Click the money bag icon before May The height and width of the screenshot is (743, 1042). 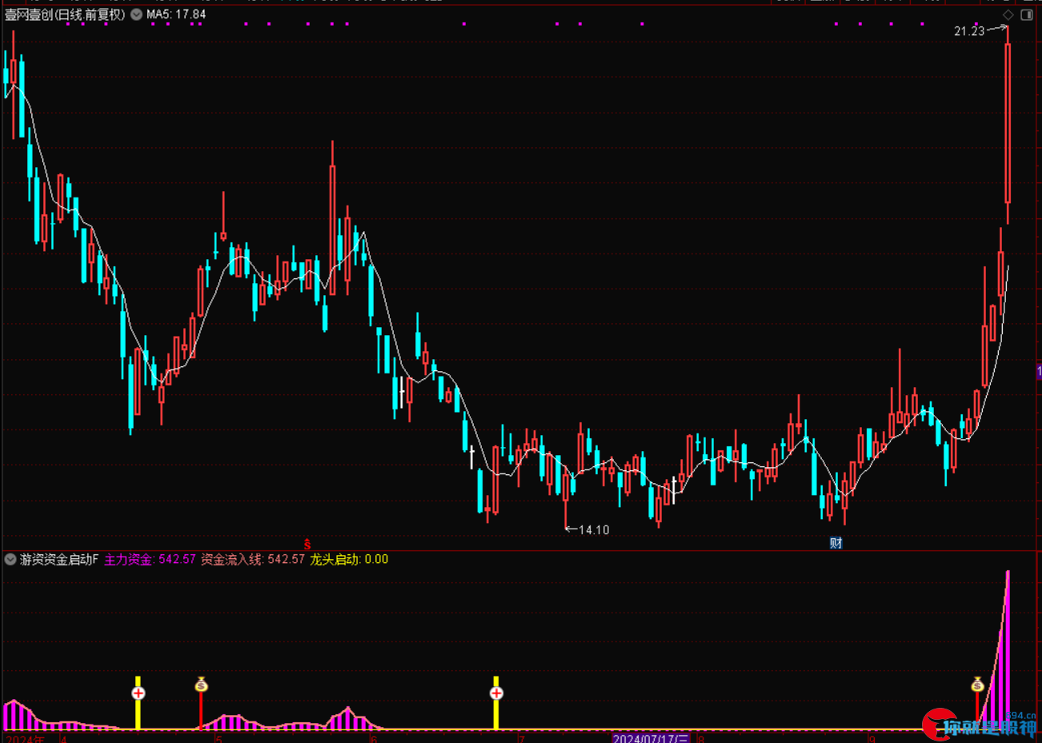[201, 685]
